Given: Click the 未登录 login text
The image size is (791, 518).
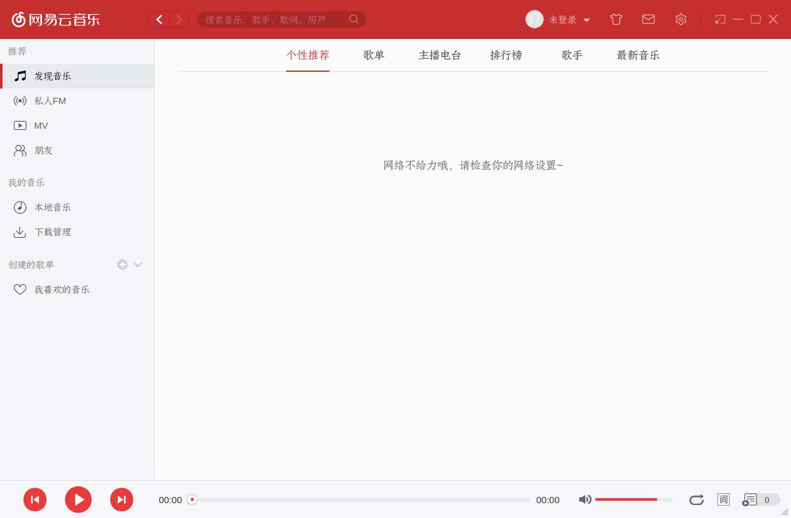Looking at the screenshot, I should tap(562, 20).
